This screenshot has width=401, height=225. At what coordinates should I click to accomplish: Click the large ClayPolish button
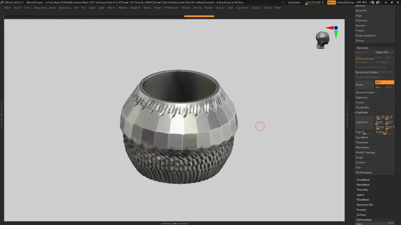point(365,122)
